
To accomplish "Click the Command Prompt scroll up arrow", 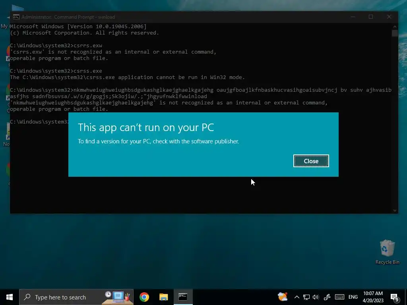I will (395, 27).
